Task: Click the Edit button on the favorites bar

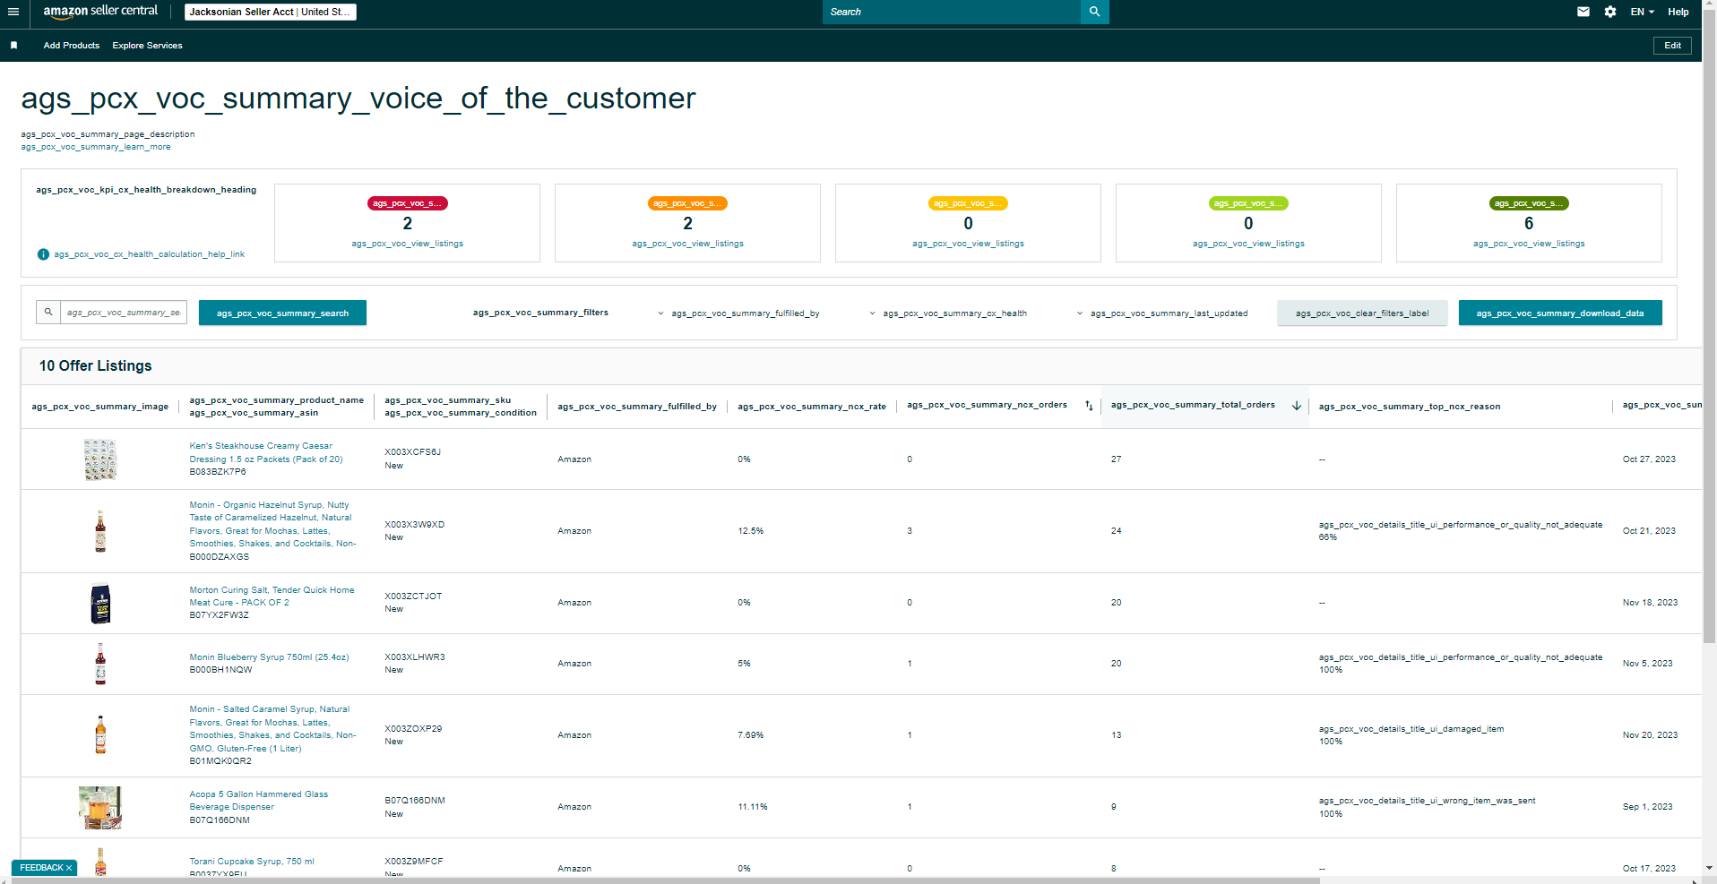Action: coord(1672,46)
